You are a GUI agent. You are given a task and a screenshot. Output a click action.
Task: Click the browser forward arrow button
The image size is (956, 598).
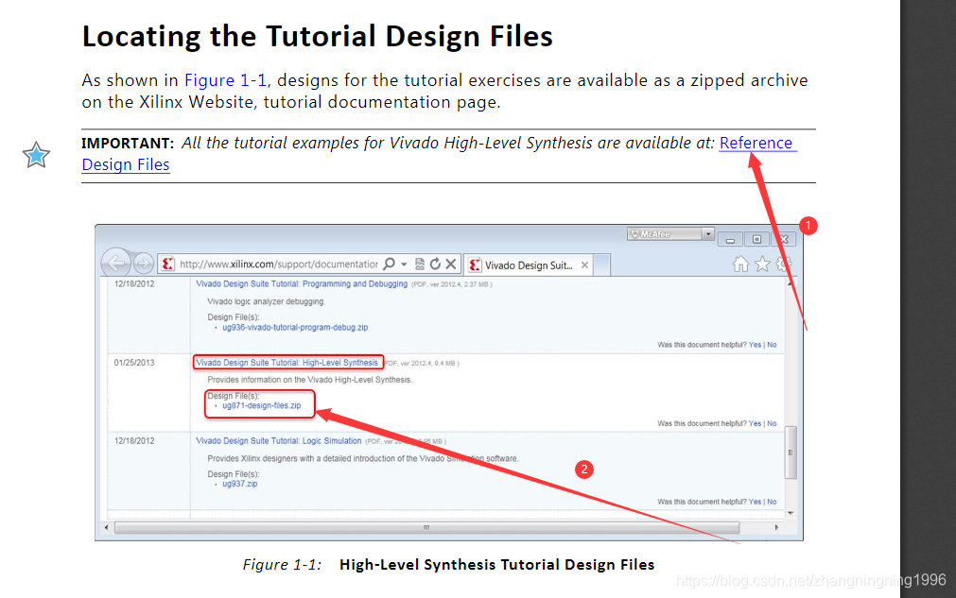(144, 264)
